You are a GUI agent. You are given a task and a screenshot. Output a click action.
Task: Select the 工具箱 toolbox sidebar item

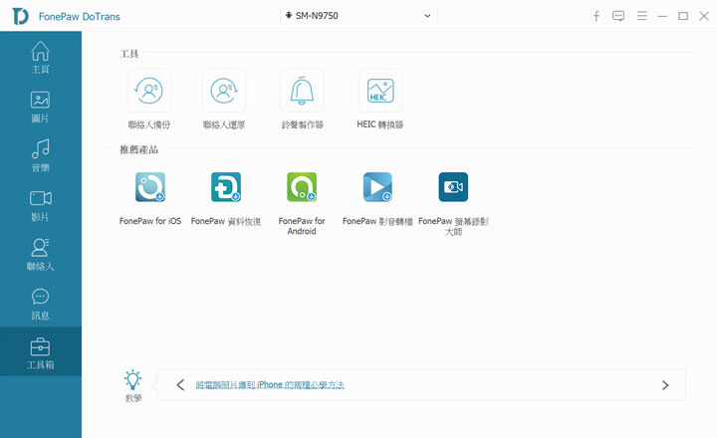pyautogui.click(x=41, y=351)
